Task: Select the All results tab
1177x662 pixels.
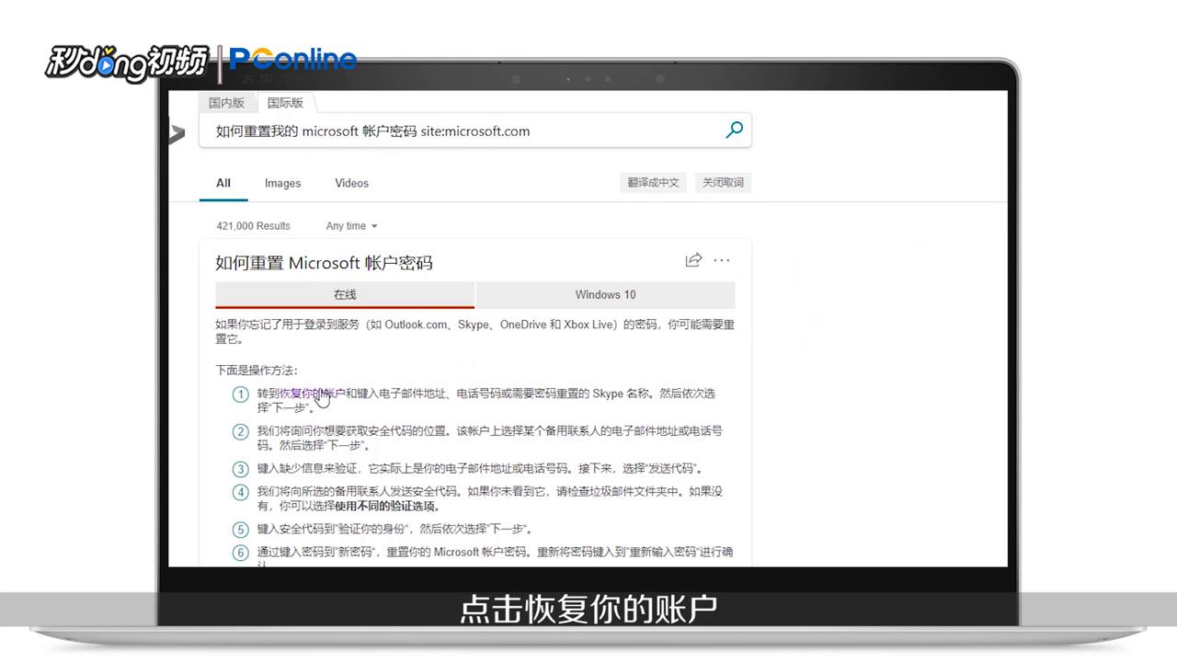Action: point(223,183)
